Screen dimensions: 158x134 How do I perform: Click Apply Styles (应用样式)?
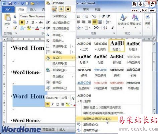point(91,130)
